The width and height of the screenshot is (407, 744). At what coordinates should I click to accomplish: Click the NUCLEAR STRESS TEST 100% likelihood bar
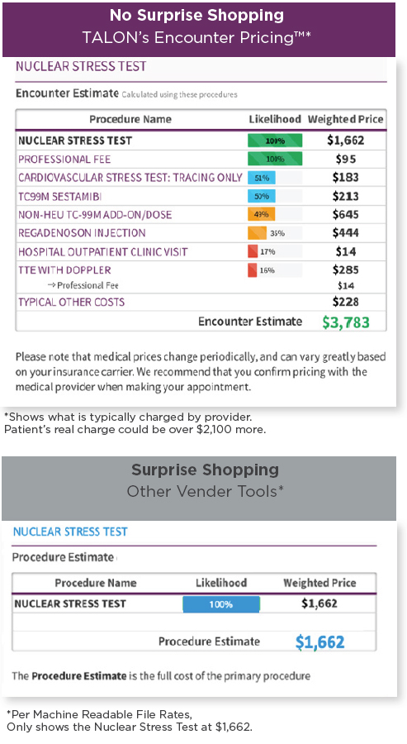click(x=275, y=141)
